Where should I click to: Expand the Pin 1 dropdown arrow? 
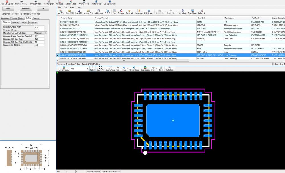point(127,68)
